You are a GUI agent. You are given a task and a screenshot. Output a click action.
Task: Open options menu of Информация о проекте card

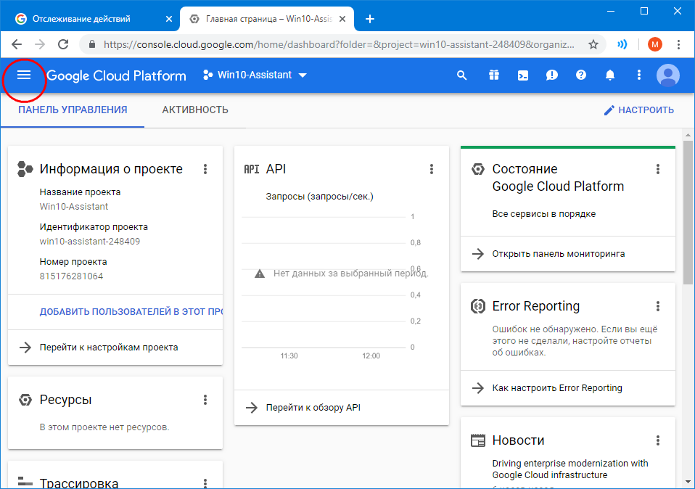[x=205, y=169]
